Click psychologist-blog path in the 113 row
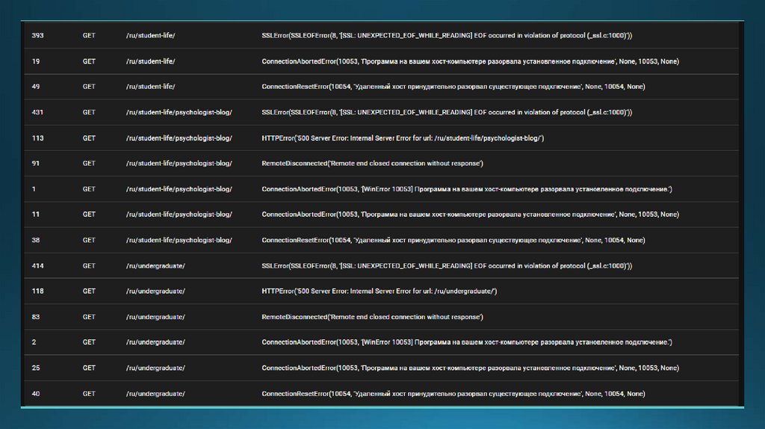The width and height of the screenshot is (765, 429). (x=179, y=138)
